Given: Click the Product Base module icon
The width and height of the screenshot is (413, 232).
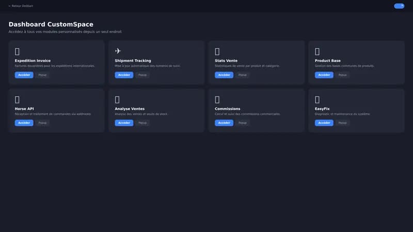Looking at the screenshot, I should [x=317, y=52].
